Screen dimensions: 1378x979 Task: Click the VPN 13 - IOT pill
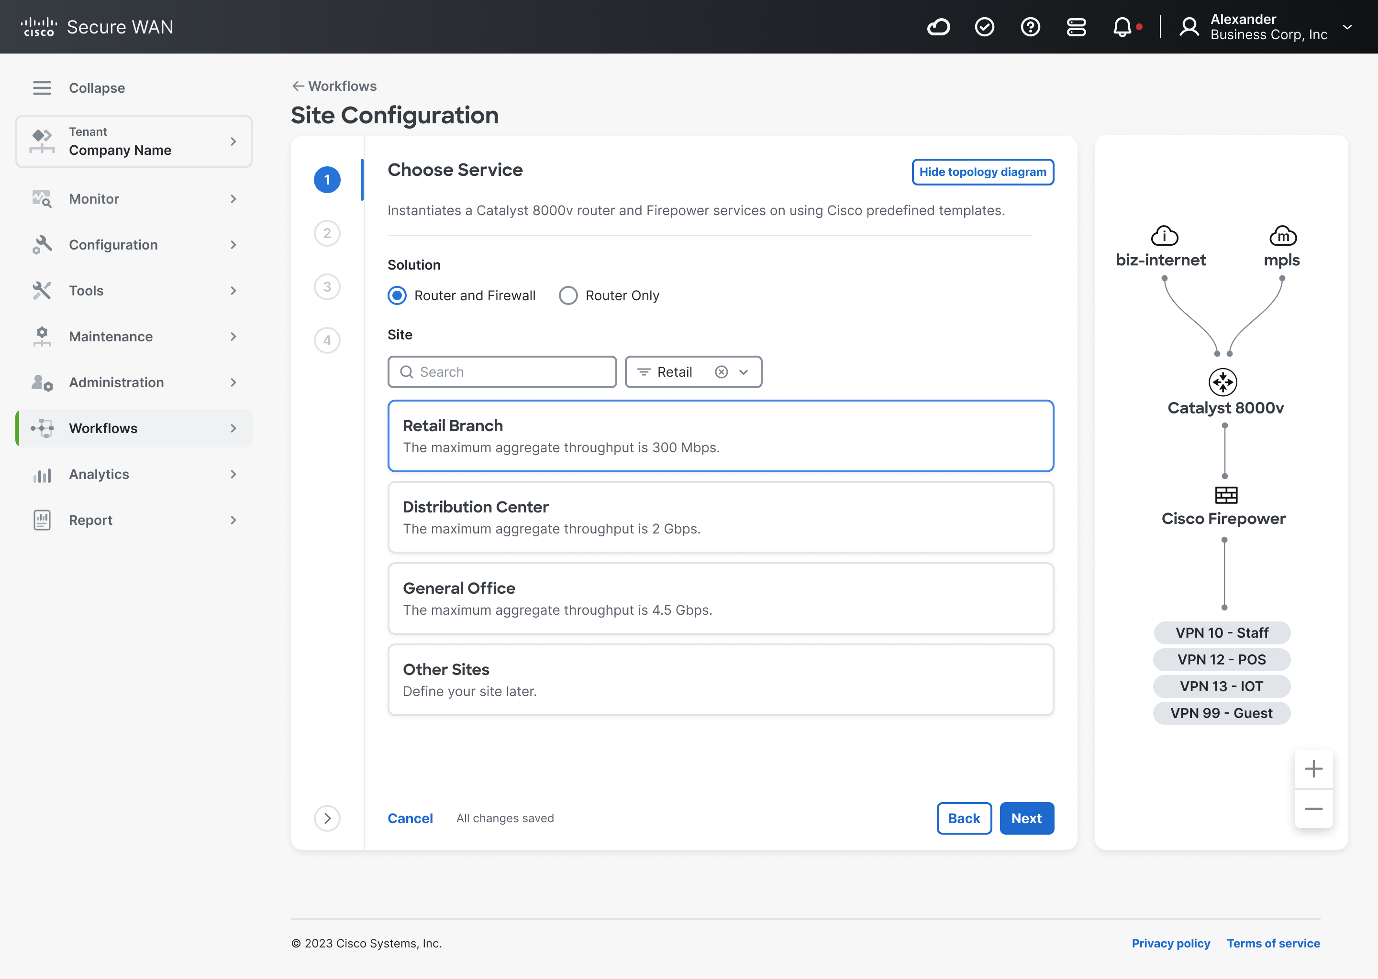point(1222,686)
